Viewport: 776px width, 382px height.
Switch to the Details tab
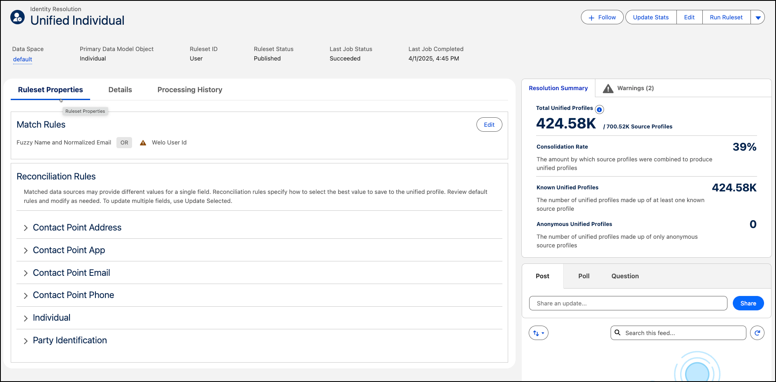coord(120,90)
